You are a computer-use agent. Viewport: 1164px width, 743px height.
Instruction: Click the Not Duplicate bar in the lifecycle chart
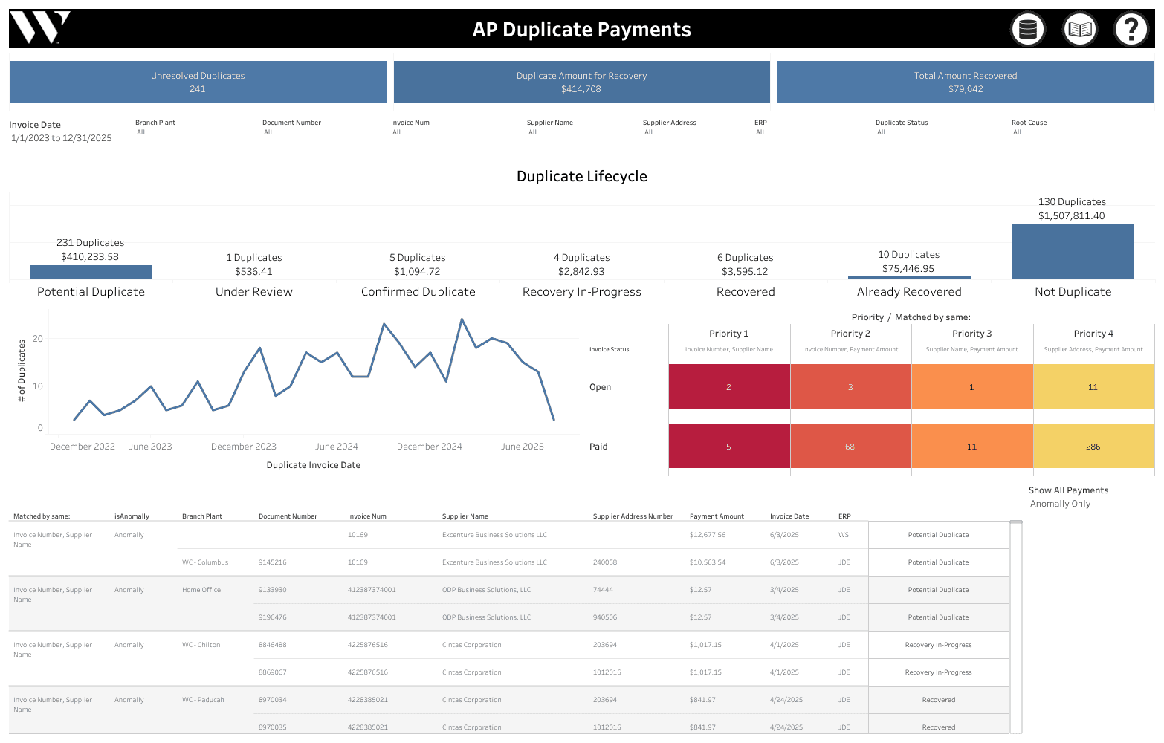tap(1073, 251)
